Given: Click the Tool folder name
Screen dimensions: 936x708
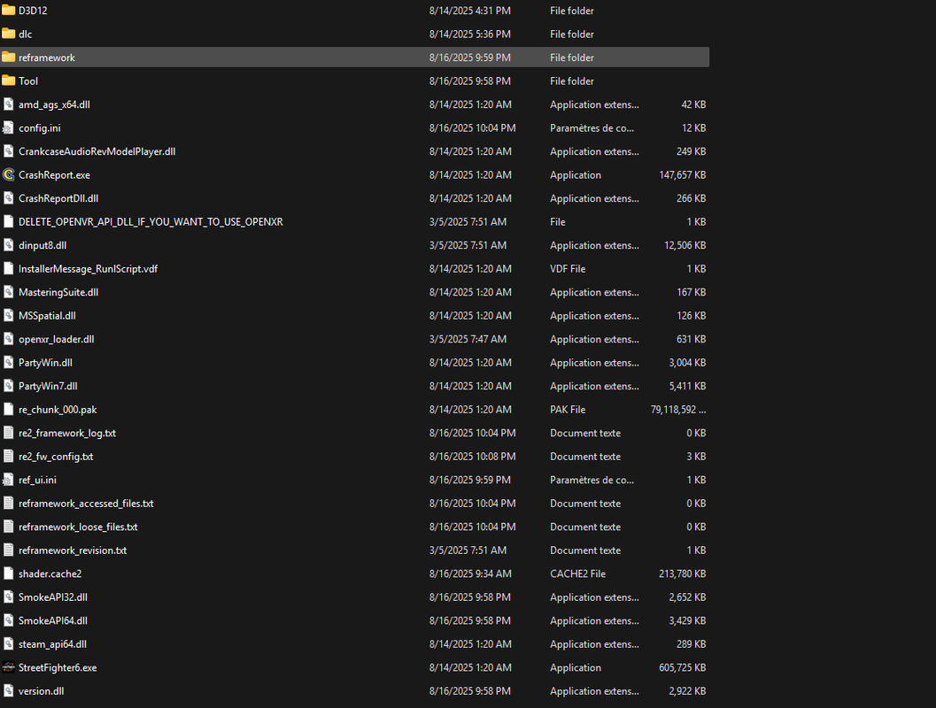Looking at the screenshot, I should click(x=28, y=81).
